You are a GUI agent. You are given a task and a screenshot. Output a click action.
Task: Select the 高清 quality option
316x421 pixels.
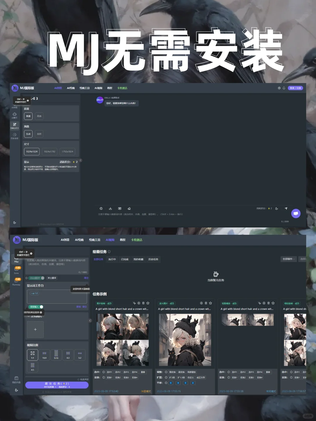(x=39, y=116)
